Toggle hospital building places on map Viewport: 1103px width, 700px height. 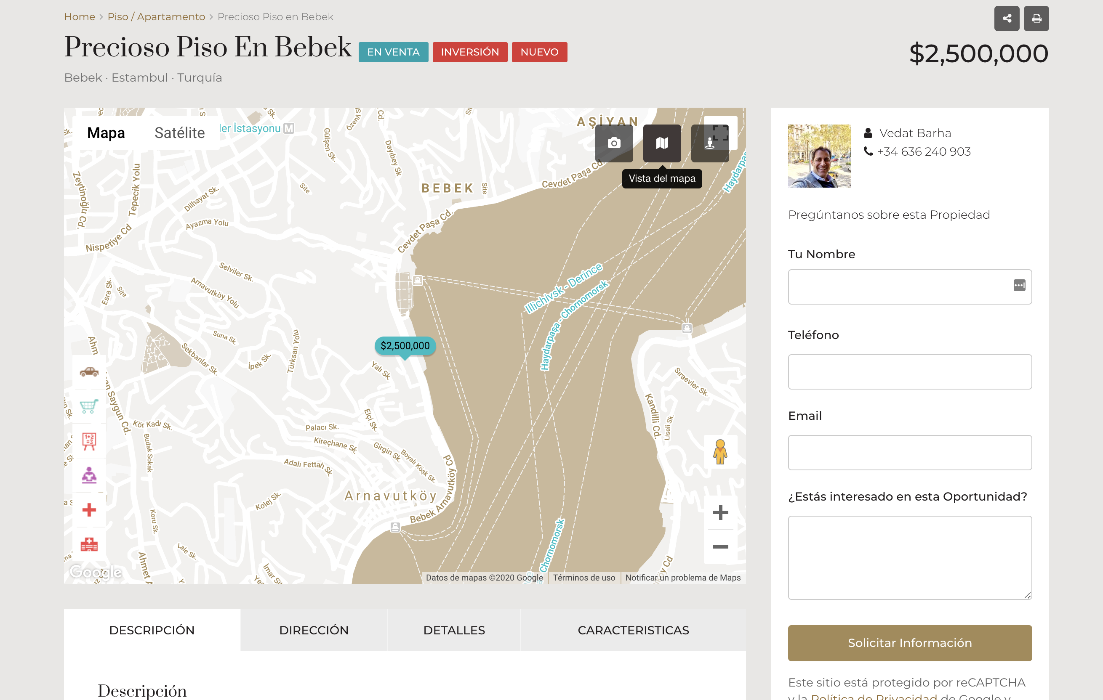pos(89,544)
